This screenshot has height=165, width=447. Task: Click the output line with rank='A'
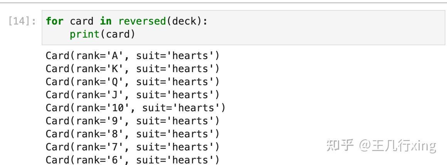pyautogui.click(x=132, y=56)
